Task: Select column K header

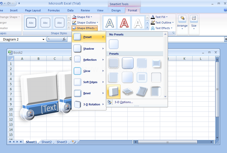Action: 184,59
